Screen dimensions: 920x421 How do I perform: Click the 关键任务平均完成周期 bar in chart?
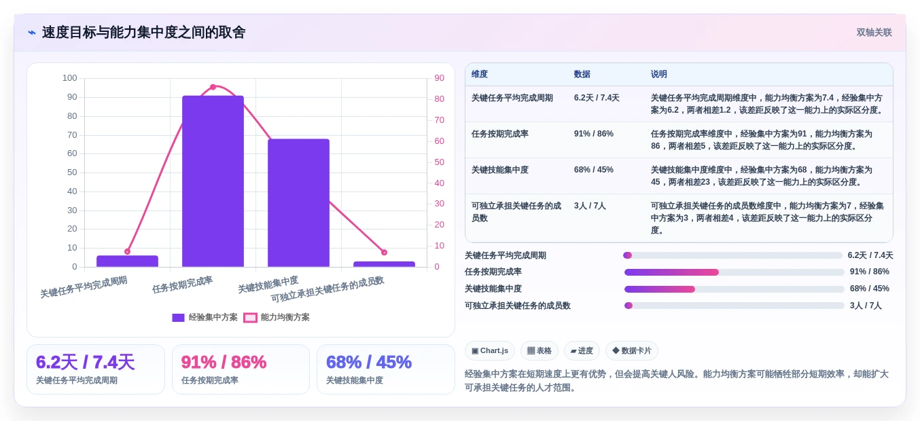pos(127,261)
